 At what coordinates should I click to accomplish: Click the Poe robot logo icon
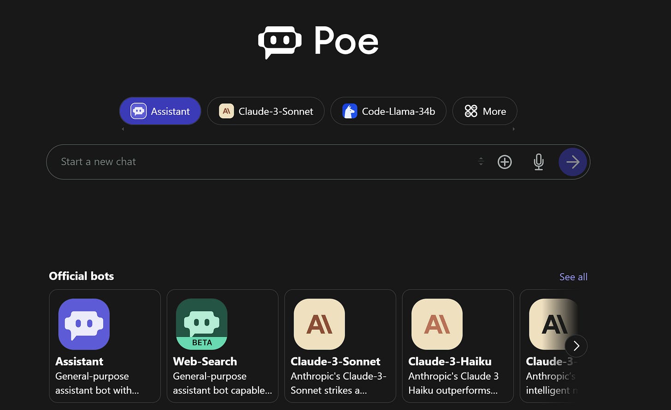pyautogui.click(x=280, y=42)
